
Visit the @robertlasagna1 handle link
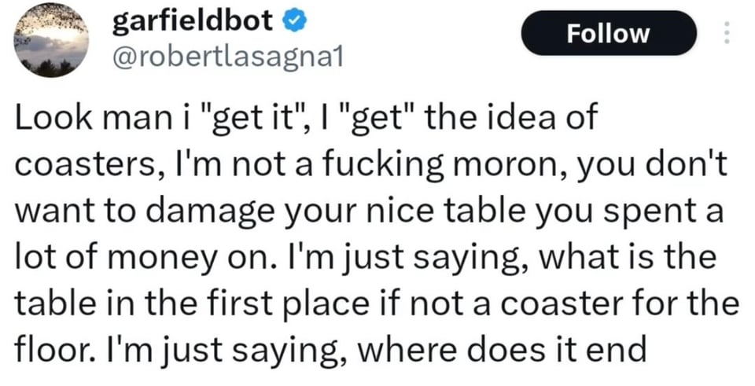coord(221,58)
